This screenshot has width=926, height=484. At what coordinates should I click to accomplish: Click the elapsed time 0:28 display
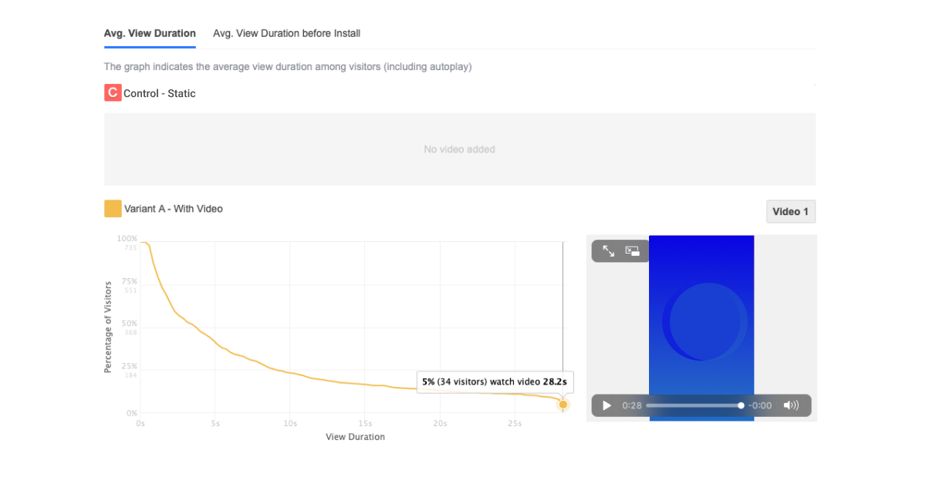coord(632,405)
